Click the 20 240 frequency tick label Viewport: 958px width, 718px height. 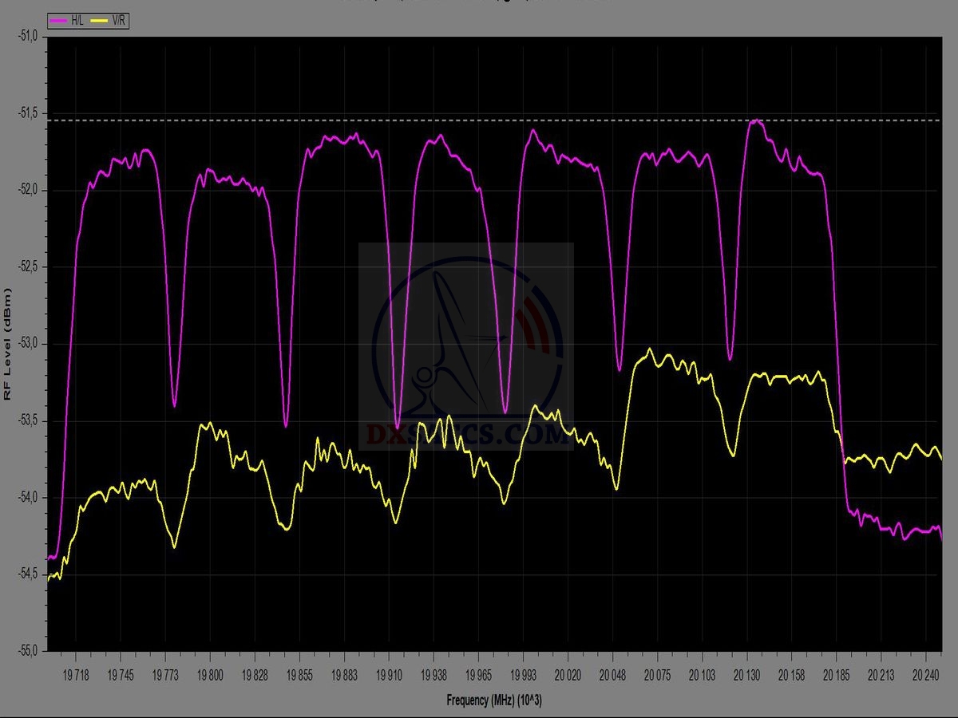pyautogui.click(x=925, y=675)
